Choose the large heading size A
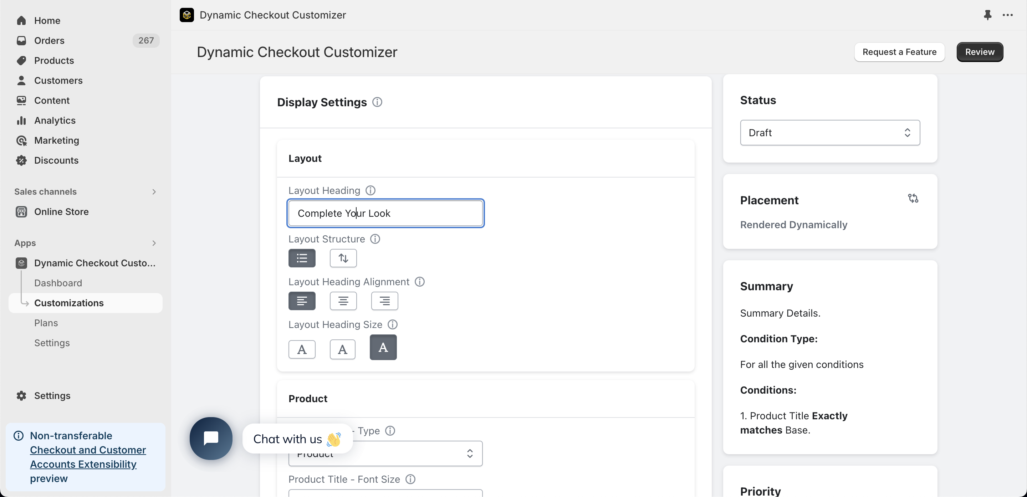1027x497 pixels. pos(383,347)
